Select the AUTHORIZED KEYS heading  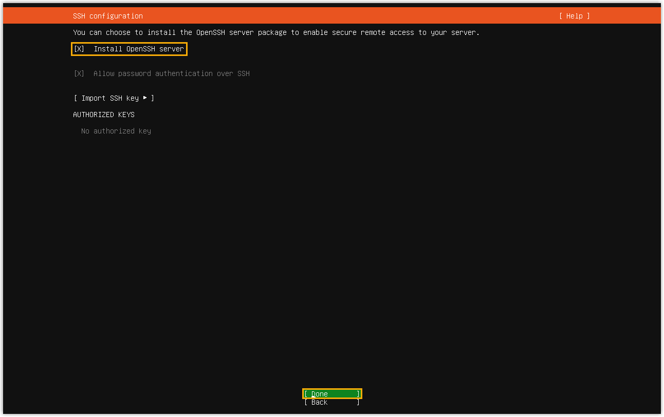(104, 115)
